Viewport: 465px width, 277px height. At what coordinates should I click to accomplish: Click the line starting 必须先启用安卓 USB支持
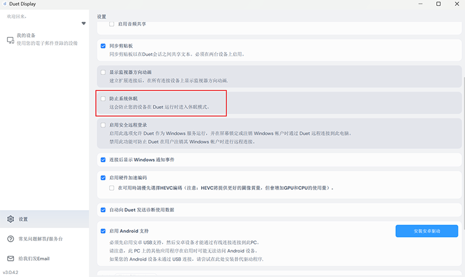pos(184,243)
